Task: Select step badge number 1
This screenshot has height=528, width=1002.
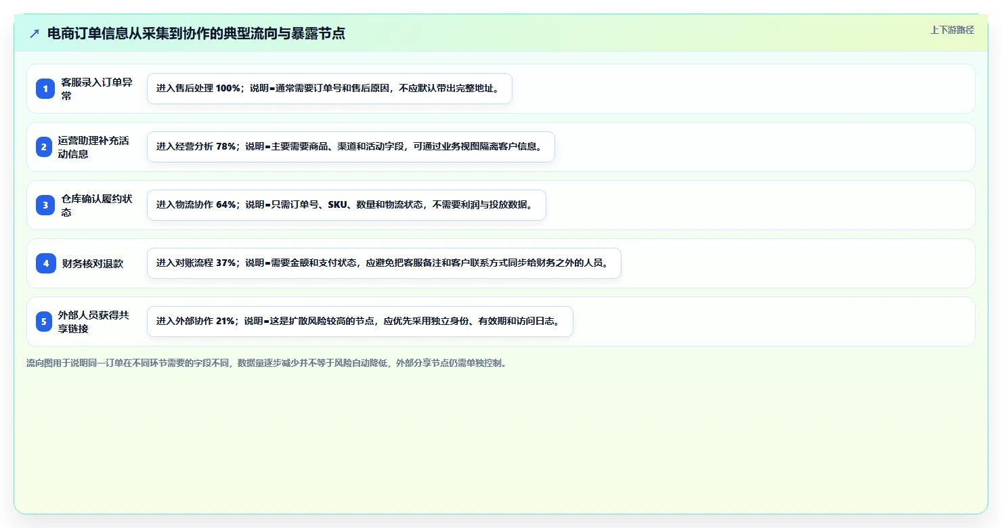Action: [45, 89]
